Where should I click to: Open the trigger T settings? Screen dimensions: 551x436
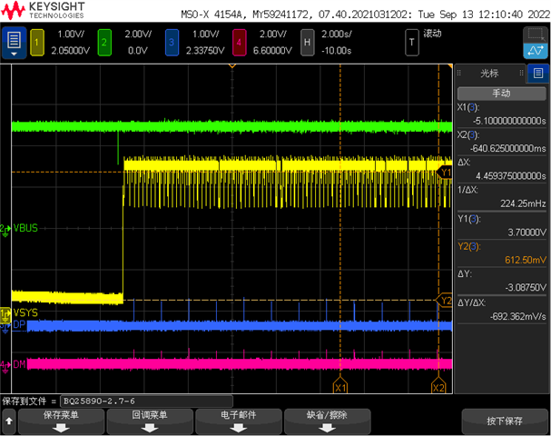point(412,43)
